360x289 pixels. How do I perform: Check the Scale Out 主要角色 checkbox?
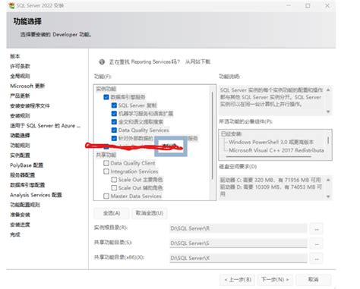click(x=114, y=180)
